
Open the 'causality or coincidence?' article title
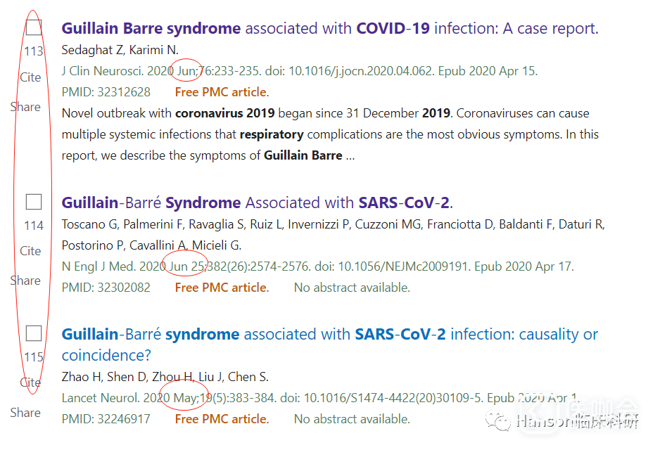tap(329, 335)
